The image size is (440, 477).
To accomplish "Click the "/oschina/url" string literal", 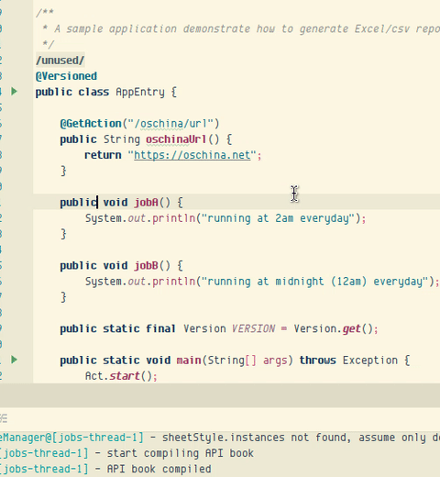I will point(170,124).
